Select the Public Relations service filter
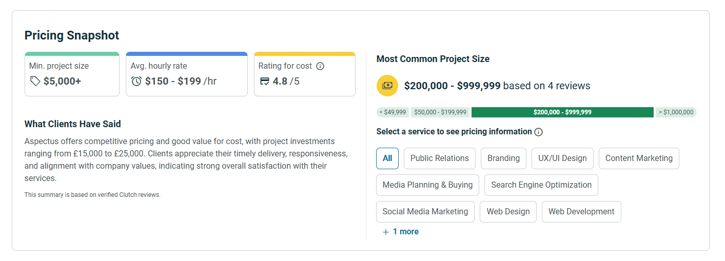The height and width of the screenshot is (261, 725). pos(440,158)
